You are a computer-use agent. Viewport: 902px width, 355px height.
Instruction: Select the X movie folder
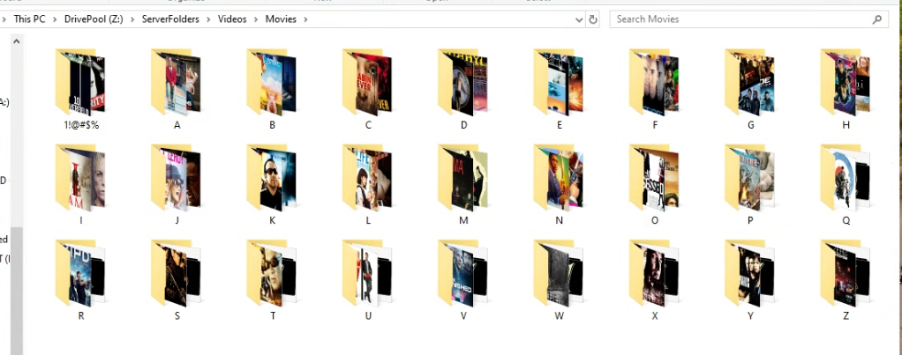(653, 273)
